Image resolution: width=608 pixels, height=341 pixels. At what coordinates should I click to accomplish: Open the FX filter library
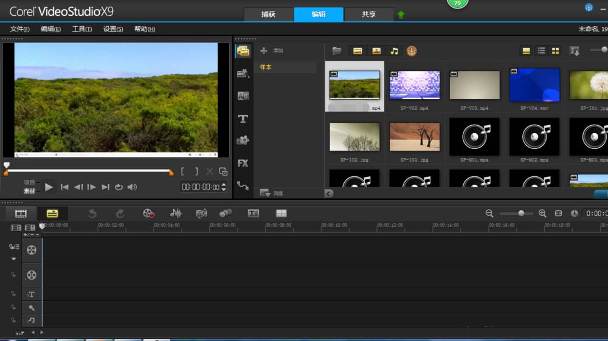(x=243, y=163)
